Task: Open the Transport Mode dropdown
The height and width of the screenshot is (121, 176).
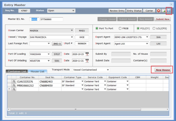Action: click(x=108, y=70)
